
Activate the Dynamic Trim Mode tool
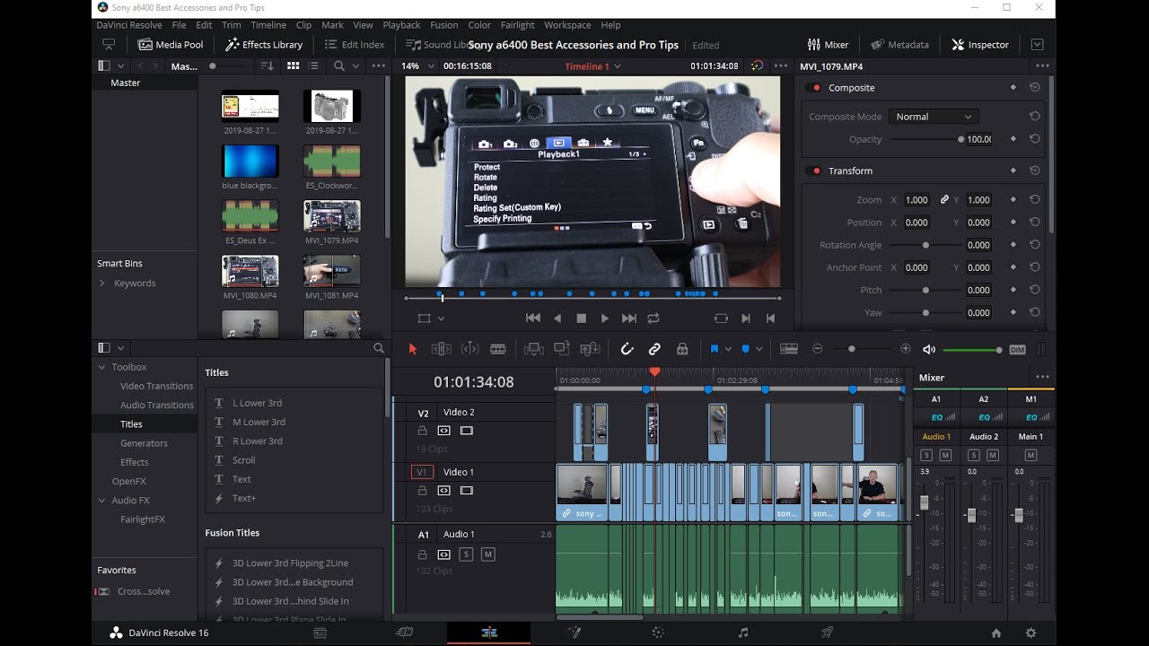(x=469, y=349)
